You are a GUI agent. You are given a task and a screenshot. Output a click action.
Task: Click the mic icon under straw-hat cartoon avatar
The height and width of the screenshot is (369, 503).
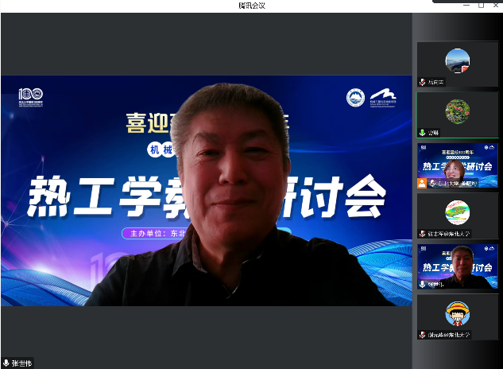pos(422,335)
